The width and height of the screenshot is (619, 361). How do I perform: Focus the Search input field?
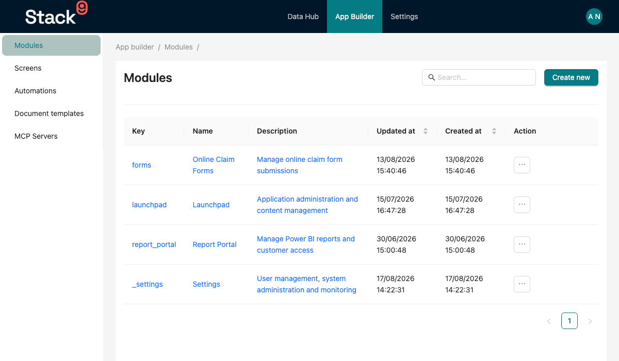click(x=479, y=77)
